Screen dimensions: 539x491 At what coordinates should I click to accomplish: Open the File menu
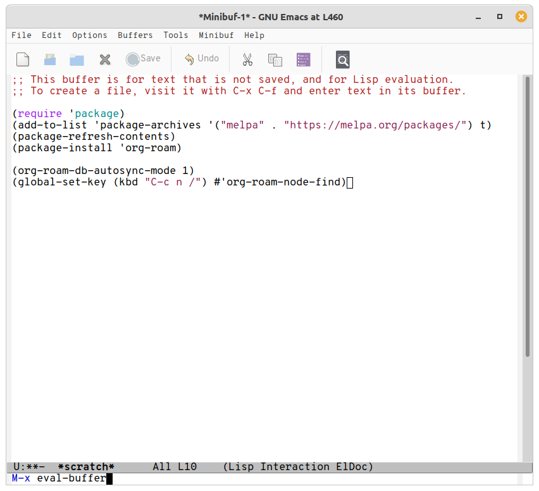coord(21,35)
